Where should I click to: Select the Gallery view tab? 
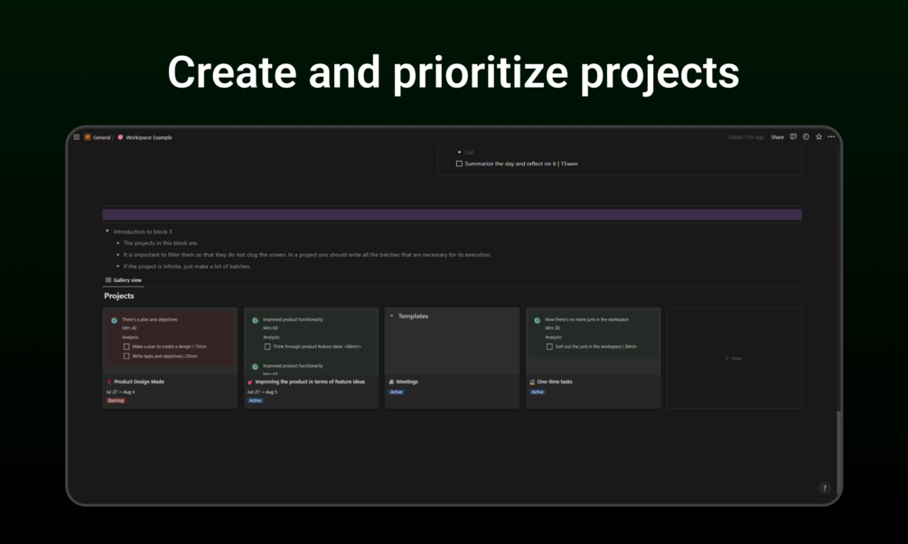124,280
